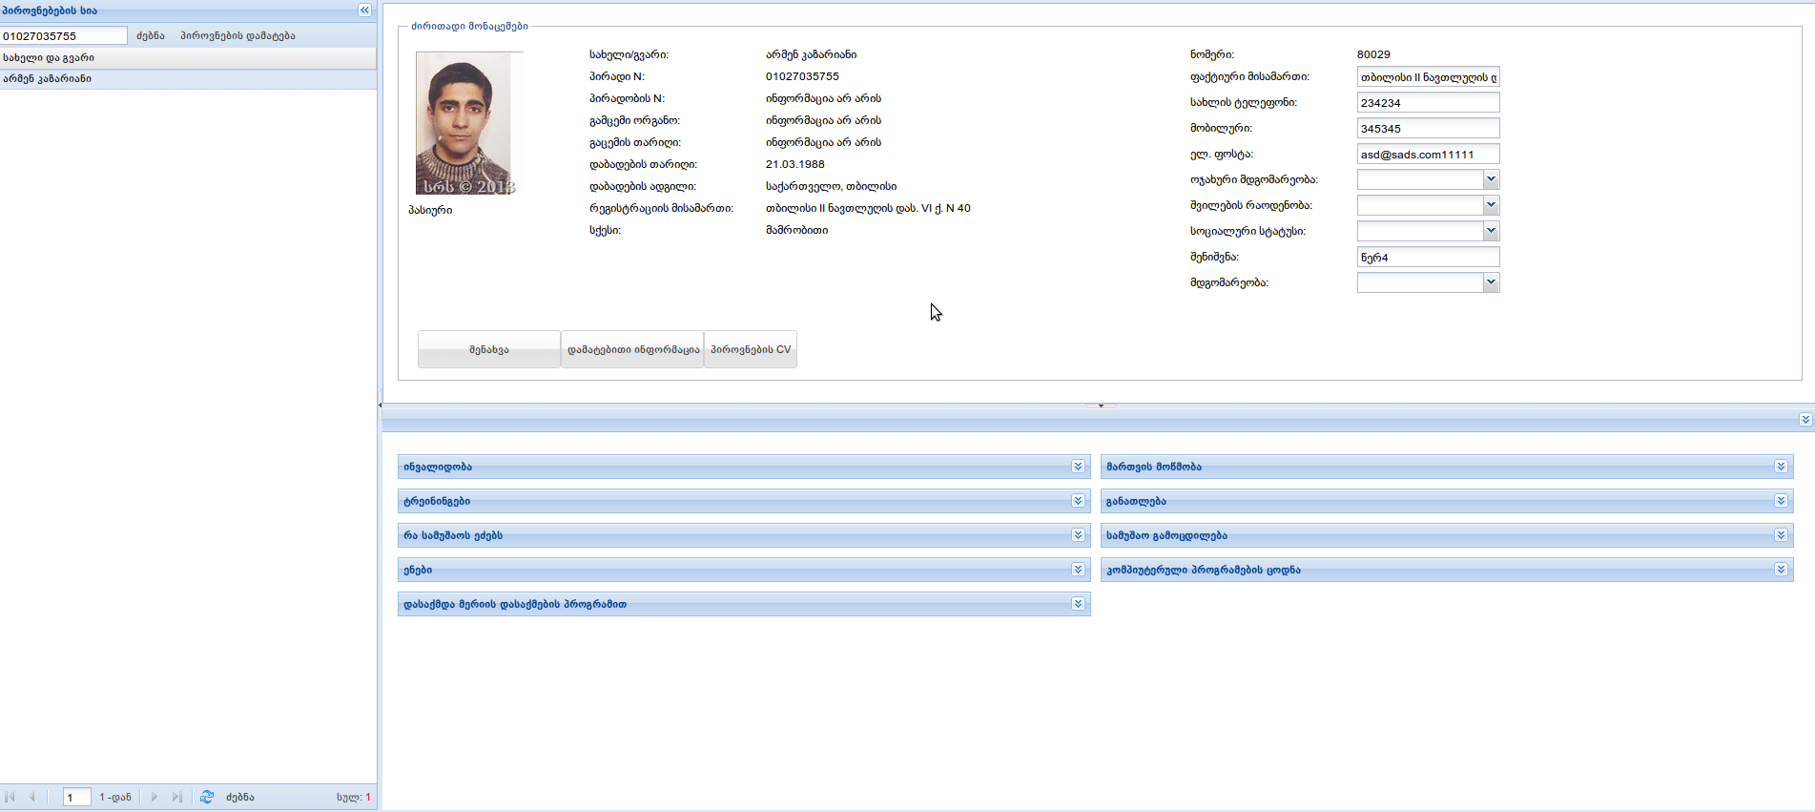Expand the ინვალიდობა section
The width and height of the screenshot is (1815, 812).
[1078, 467]
